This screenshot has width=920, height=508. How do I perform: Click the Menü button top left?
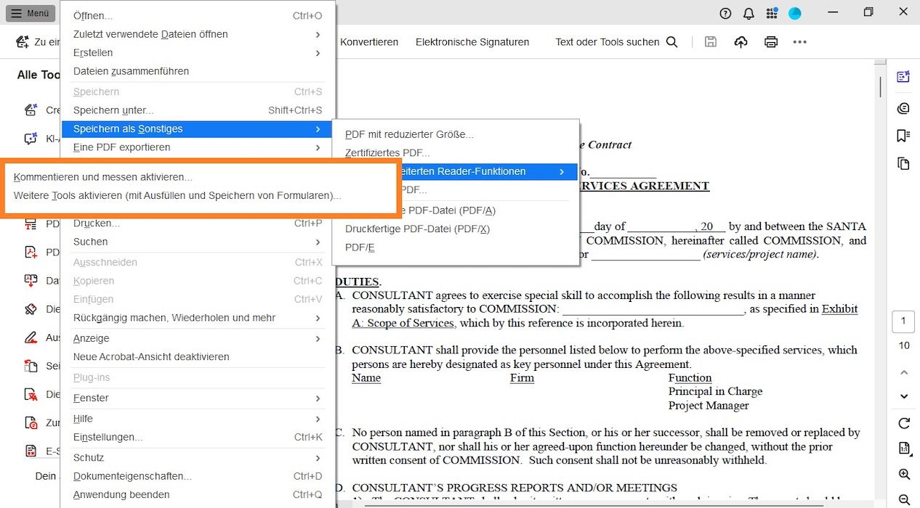[30, 12]
